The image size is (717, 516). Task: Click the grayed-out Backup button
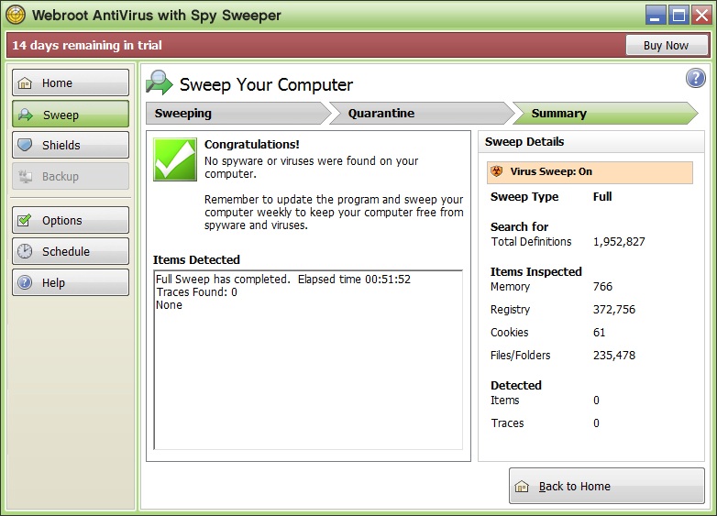point(71,176)
